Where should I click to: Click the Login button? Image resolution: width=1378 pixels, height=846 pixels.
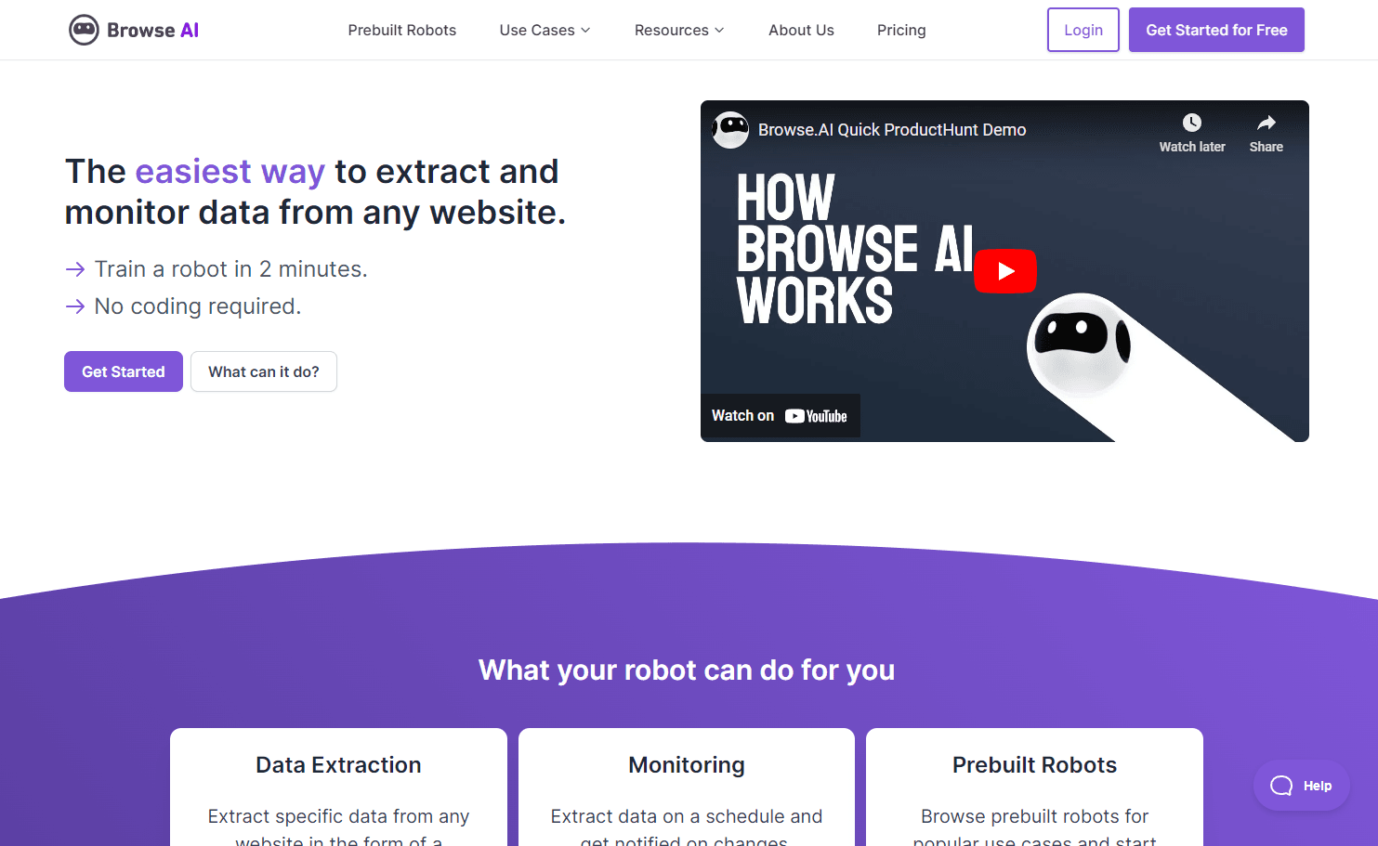tap(1083, 30)
